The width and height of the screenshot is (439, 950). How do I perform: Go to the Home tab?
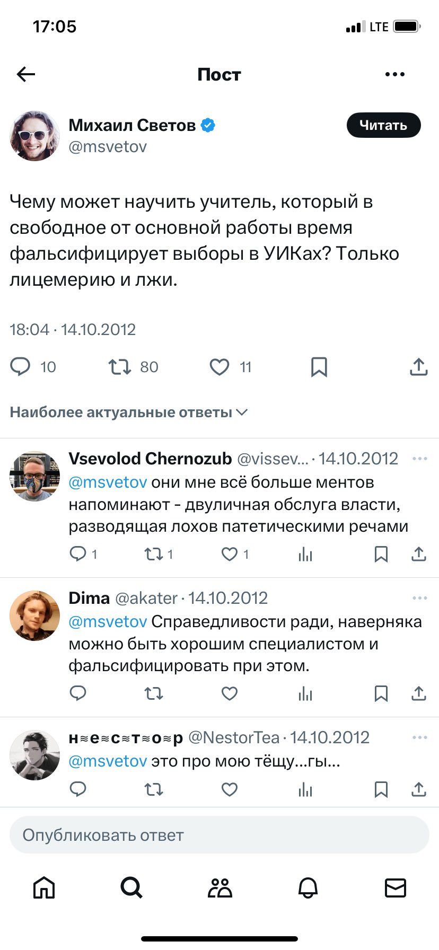[44, 887]
